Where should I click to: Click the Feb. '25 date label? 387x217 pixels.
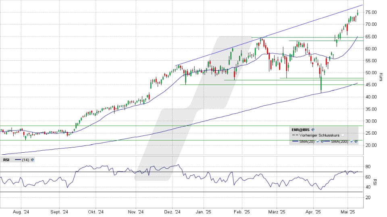coord(242,212)
